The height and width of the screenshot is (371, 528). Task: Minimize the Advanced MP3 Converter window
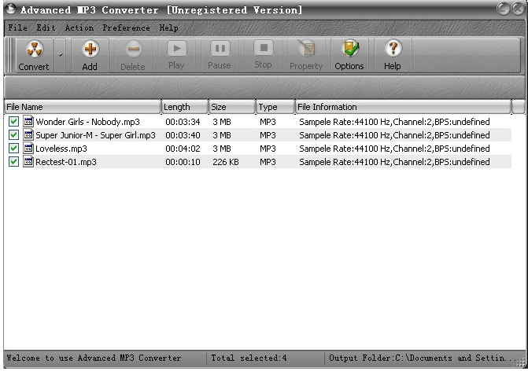click(503, 9)
